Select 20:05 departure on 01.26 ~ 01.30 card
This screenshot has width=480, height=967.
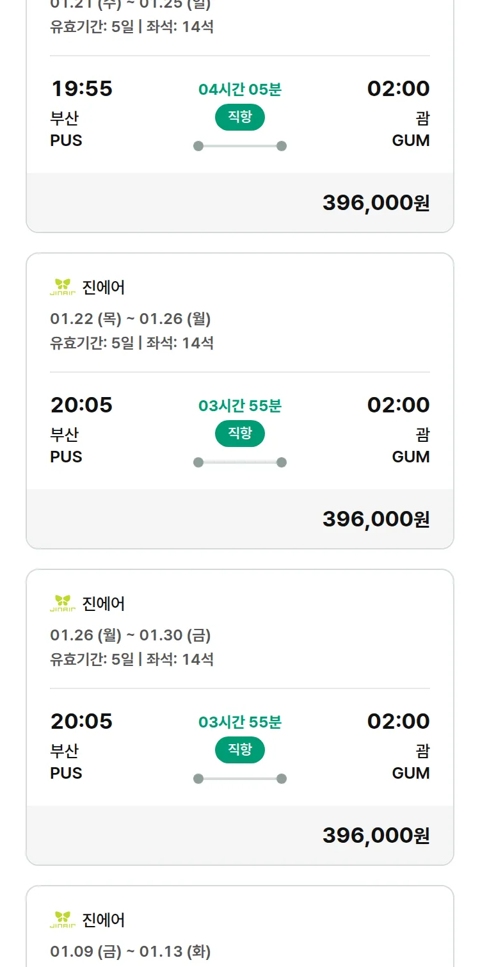coord(81,721)
